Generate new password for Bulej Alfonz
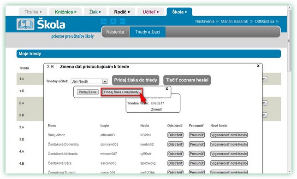 pos(229,135)
